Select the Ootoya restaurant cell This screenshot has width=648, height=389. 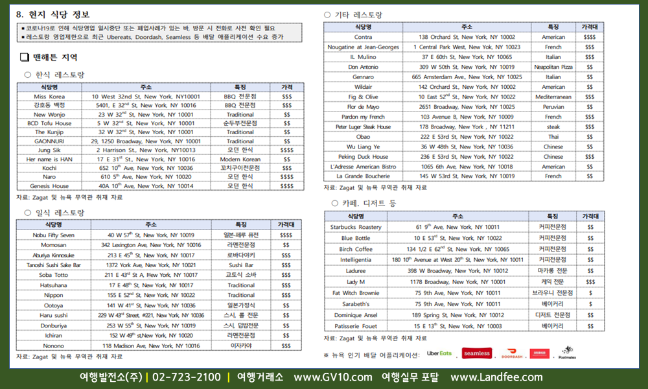[53, 305]
